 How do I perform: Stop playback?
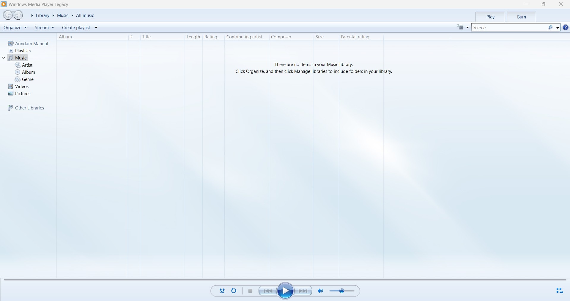coord(250,291)
